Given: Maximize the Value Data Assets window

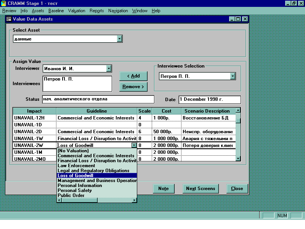Looking at the screenshot, I should [238, 19].
